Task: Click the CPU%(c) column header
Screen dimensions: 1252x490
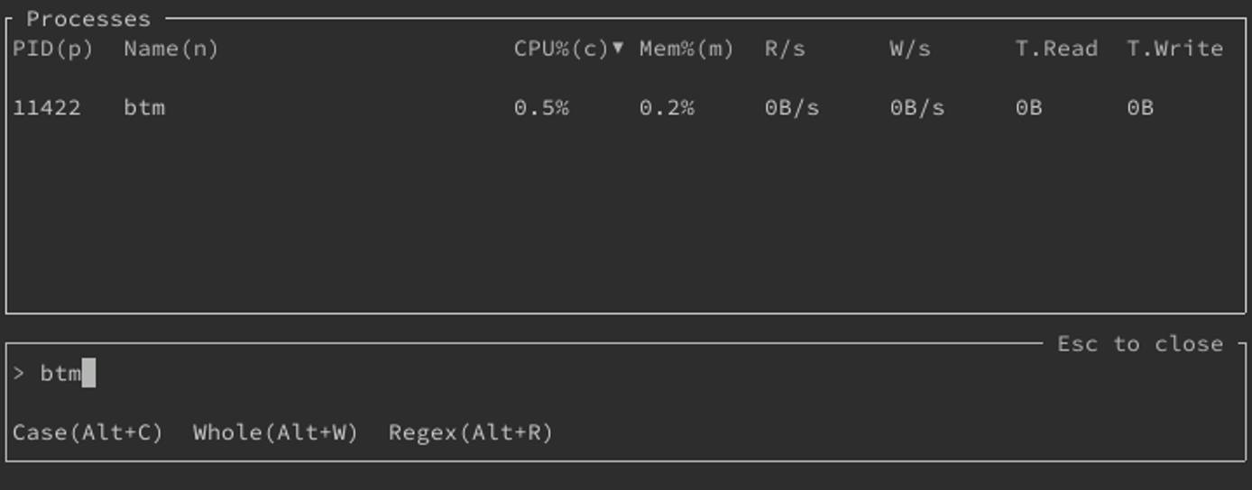Action: 561,49
